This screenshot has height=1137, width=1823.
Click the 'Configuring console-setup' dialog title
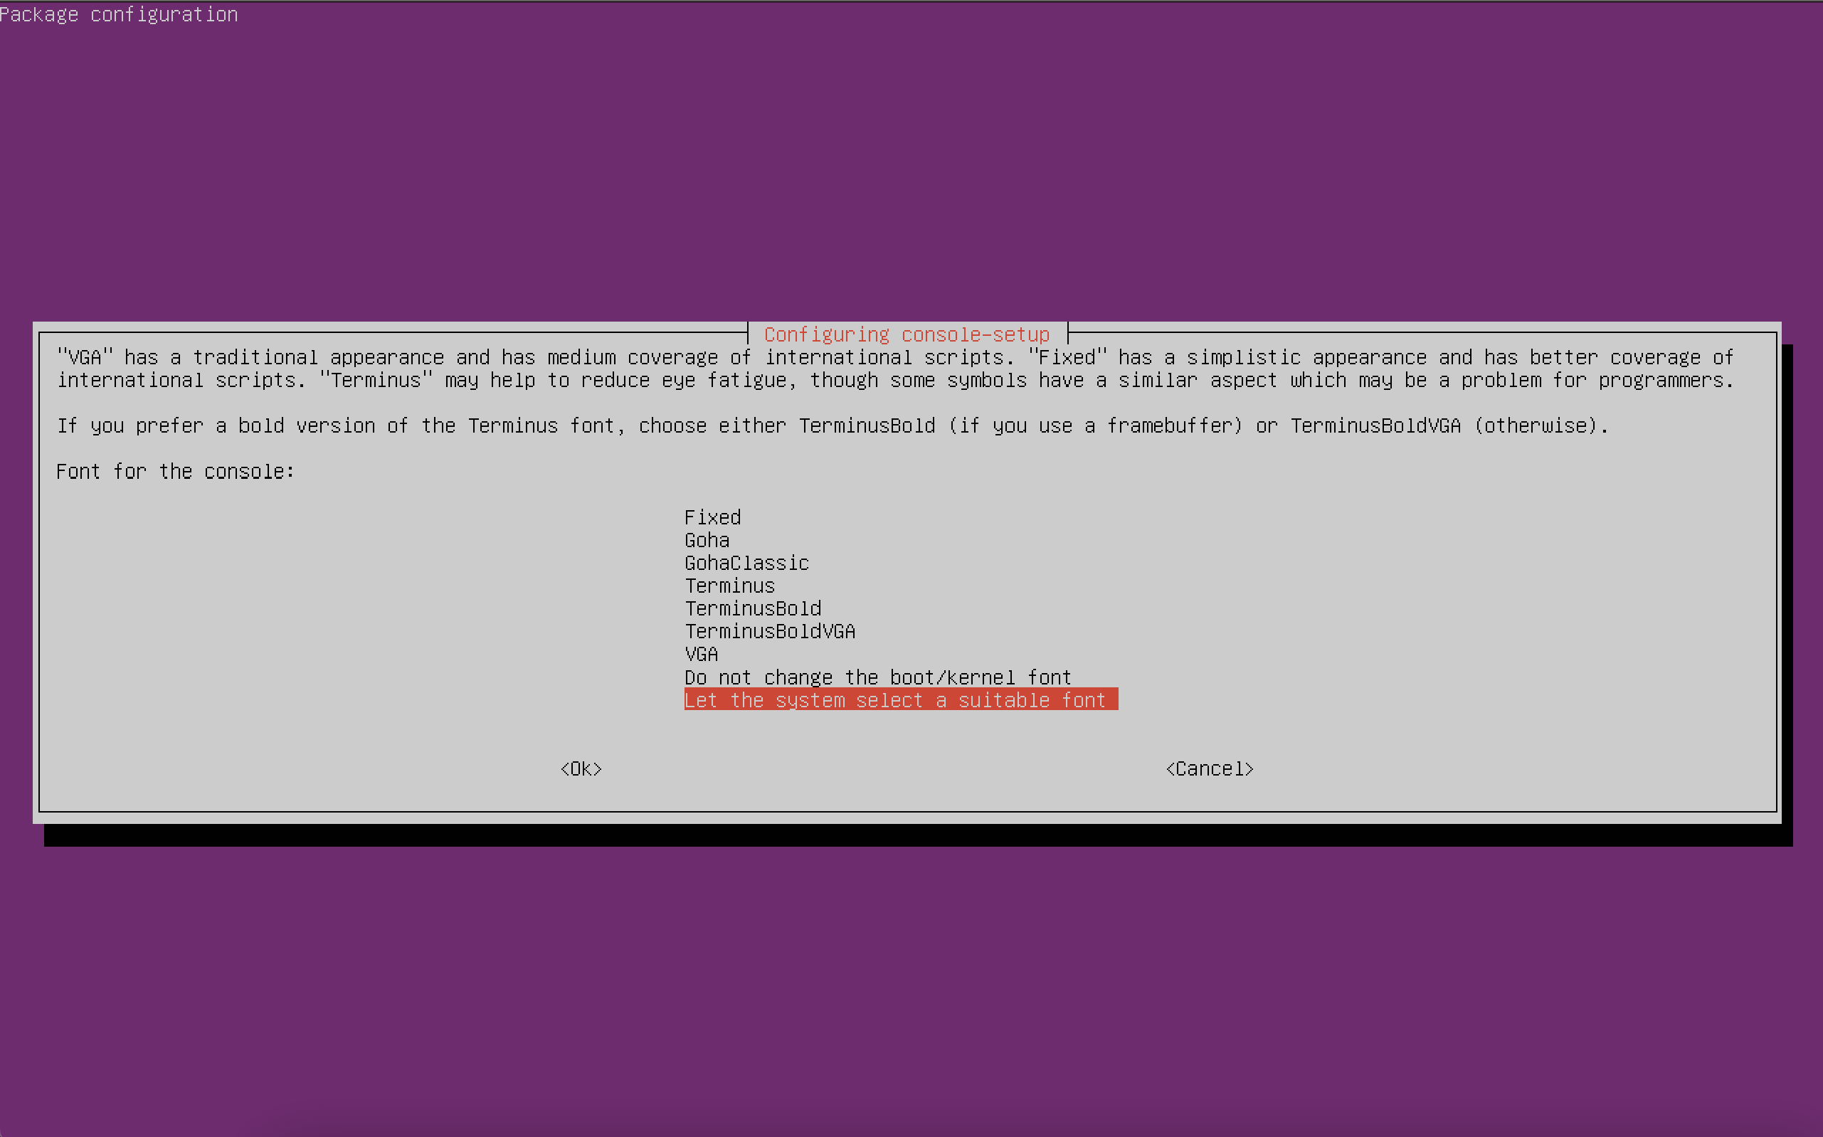pyautogui.click(x=907, y=334)
